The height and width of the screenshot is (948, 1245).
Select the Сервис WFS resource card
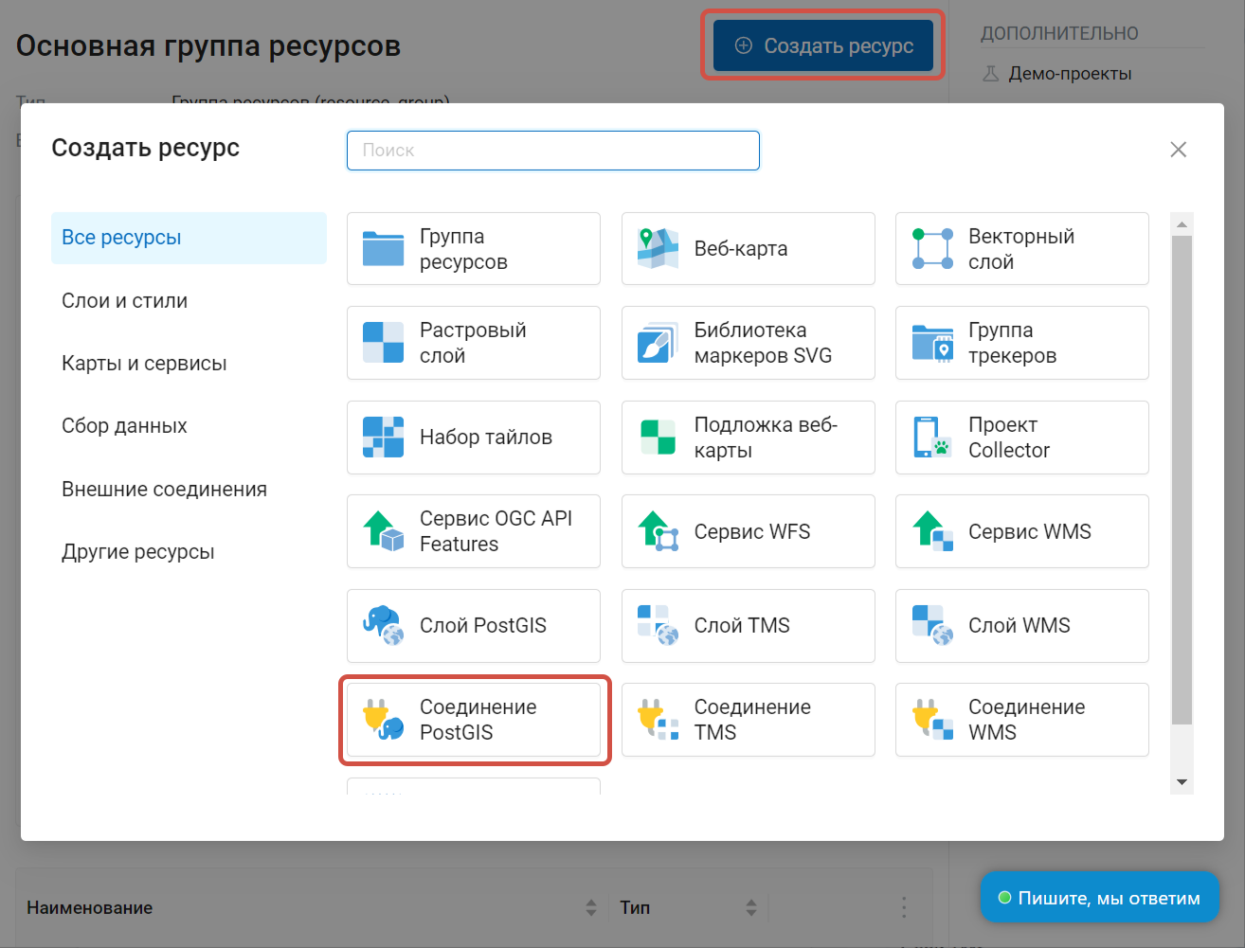point(749,530)
